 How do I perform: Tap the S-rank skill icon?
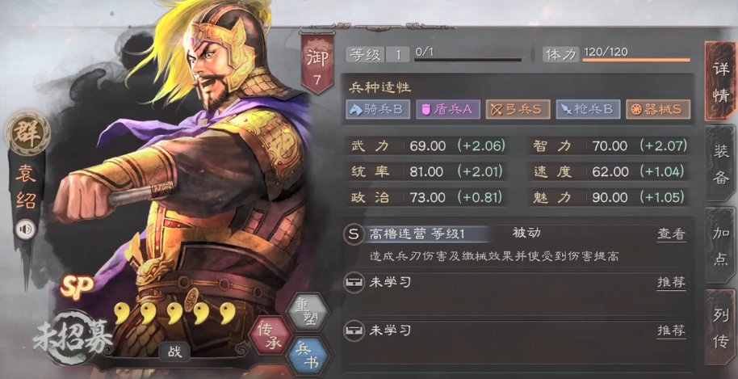[x=354, y=234]
